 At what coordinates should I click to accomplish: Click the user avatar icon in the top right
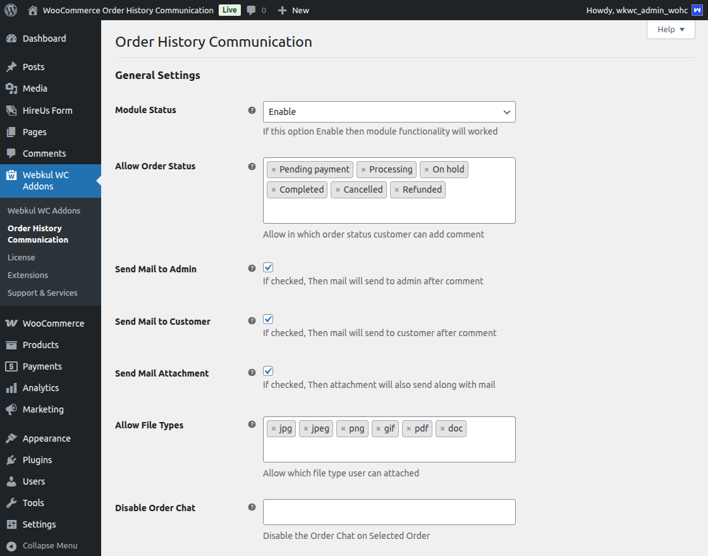point(697,10)
